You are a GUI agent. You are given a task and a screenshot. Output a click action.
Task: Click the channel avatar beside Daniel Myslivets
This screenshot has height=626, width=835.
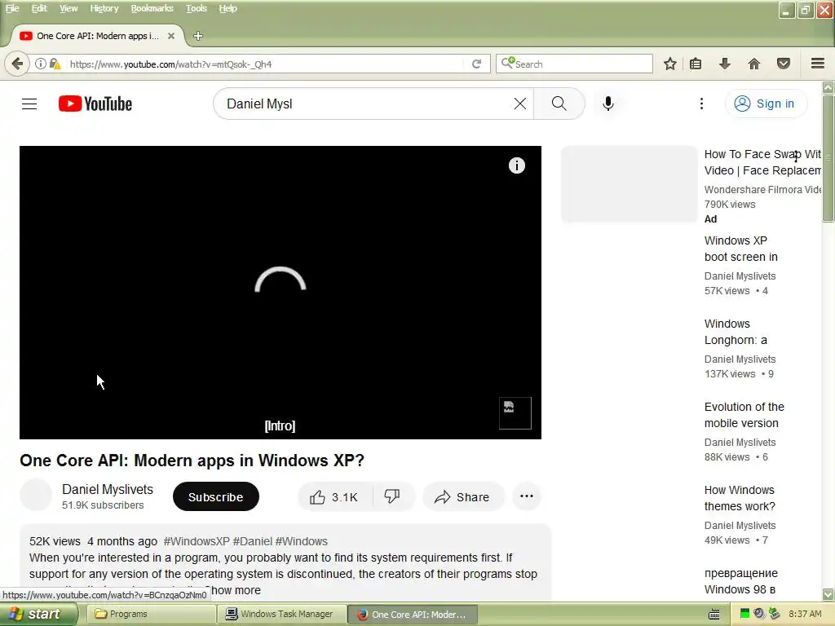(36, 495)
